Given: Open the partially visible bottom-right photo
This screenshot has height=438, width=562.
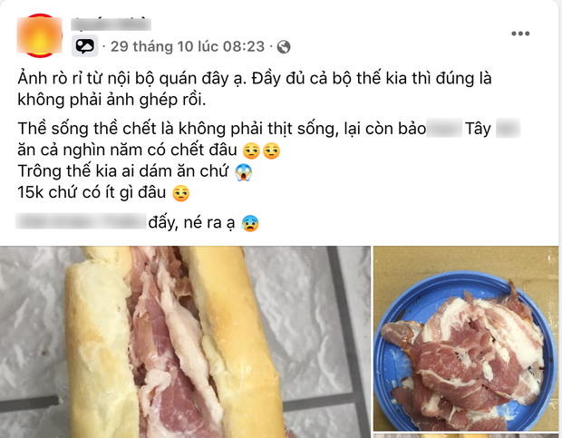Looking at the screenshot, I should 466,435.
